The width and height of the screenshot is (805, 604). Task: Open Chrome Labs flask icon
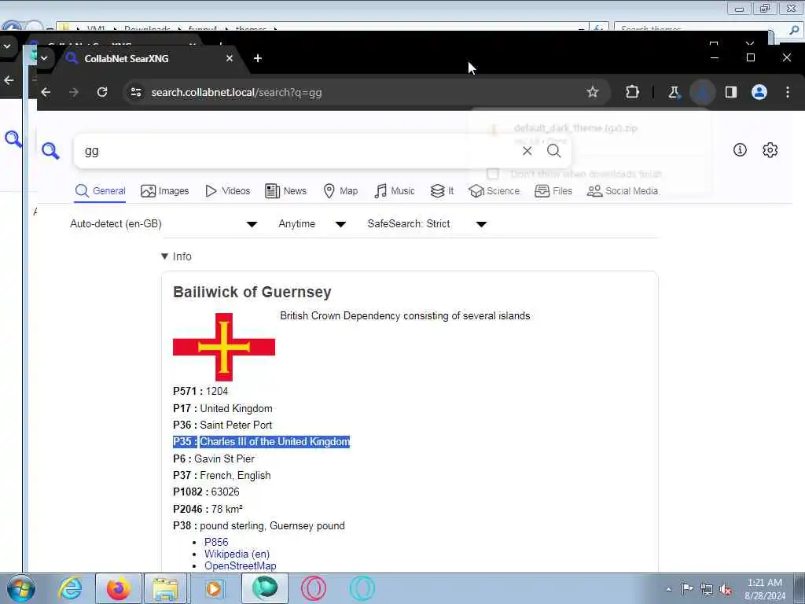673,92
